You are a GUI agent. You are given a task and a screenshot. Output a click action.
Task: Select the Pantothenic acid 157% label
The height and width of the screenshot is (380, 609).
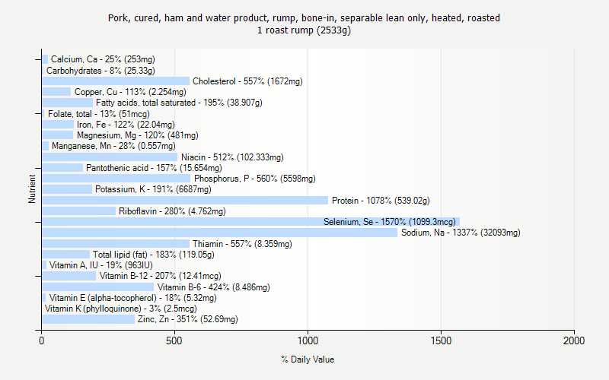coord(154,168)
